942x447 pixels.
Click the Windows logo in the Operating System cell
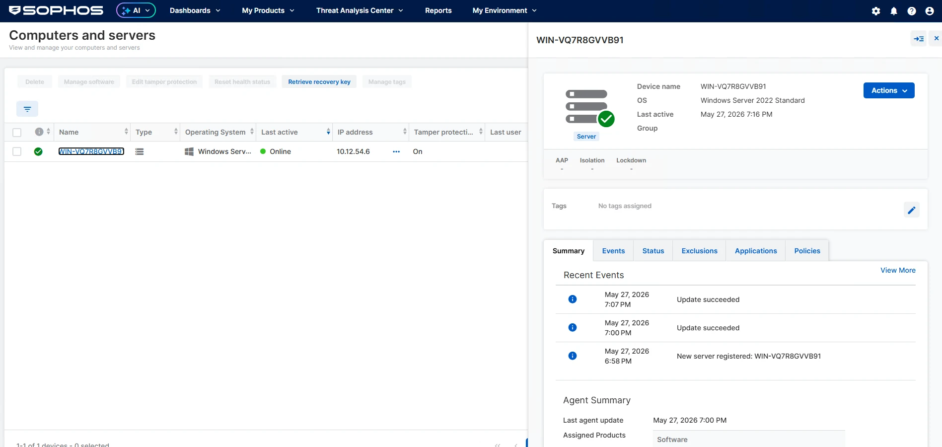189,151
